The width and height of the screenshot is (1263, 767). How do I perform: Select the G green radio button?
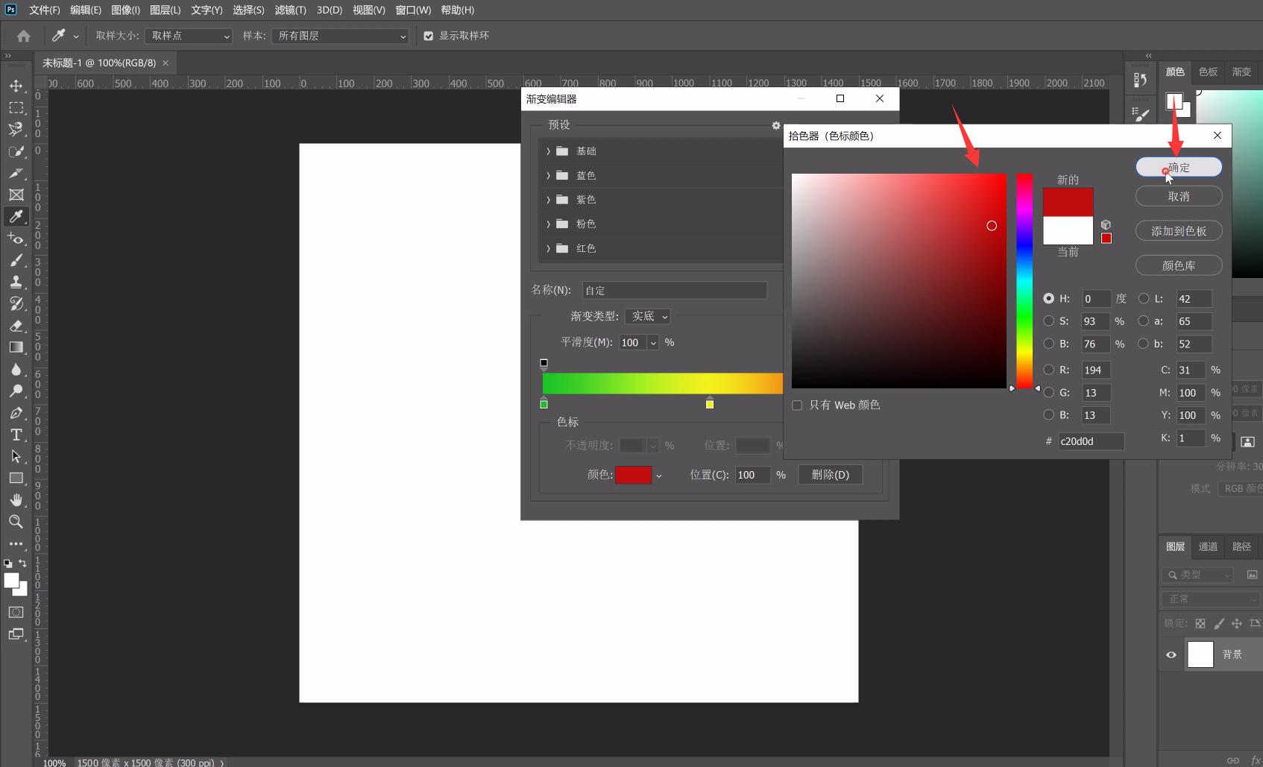point(1049,393)
